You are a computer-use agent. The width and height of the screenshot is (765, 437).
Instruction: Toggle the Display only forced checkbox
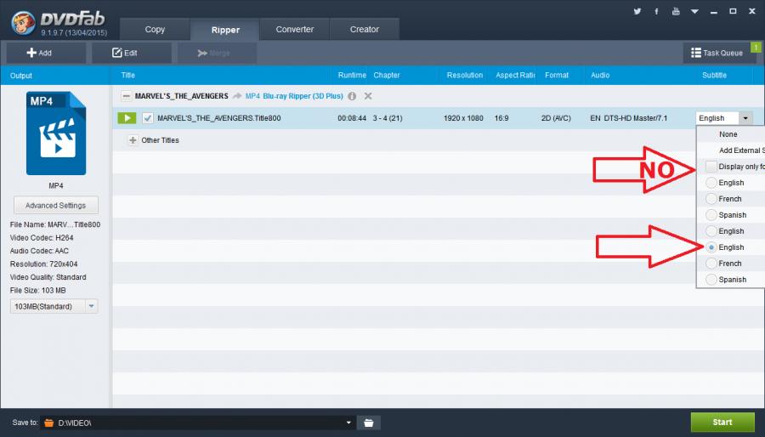(711, 167)
